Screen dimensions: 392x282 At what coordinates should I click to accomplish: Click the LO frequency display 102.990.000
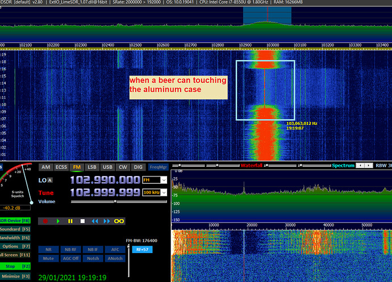105,180
